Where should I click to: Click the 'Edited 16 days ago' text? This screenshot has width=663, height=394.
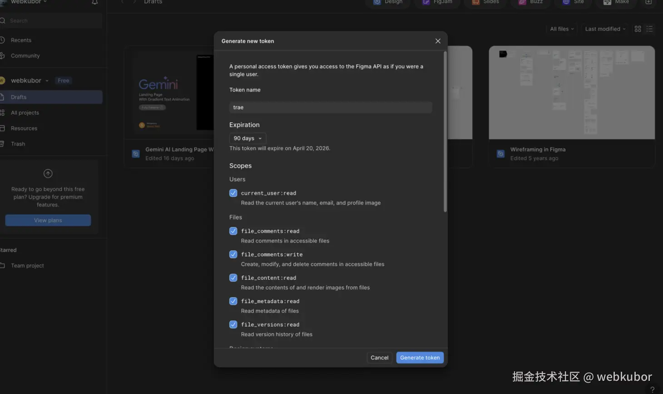(x=169, y=158)
